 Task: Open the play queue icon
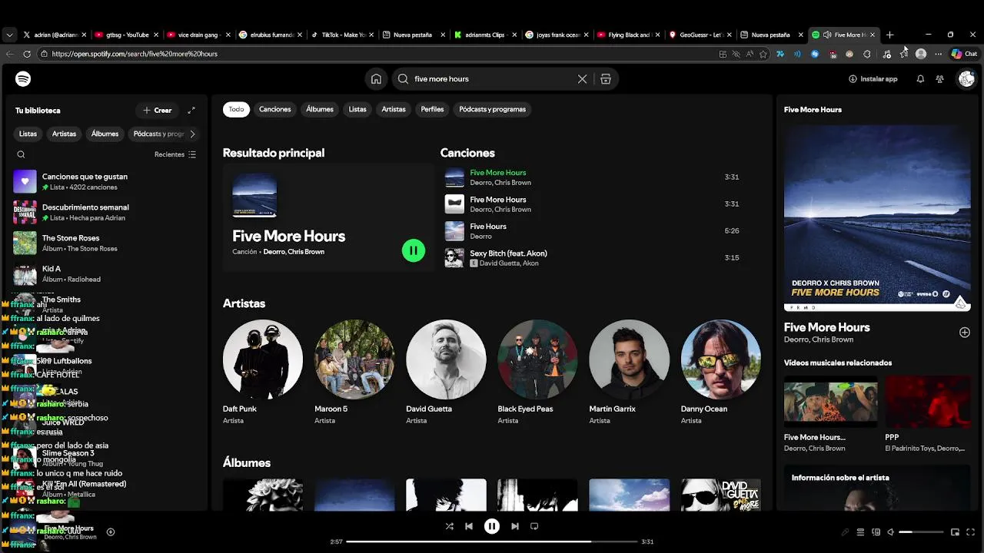tap(860, 531)
